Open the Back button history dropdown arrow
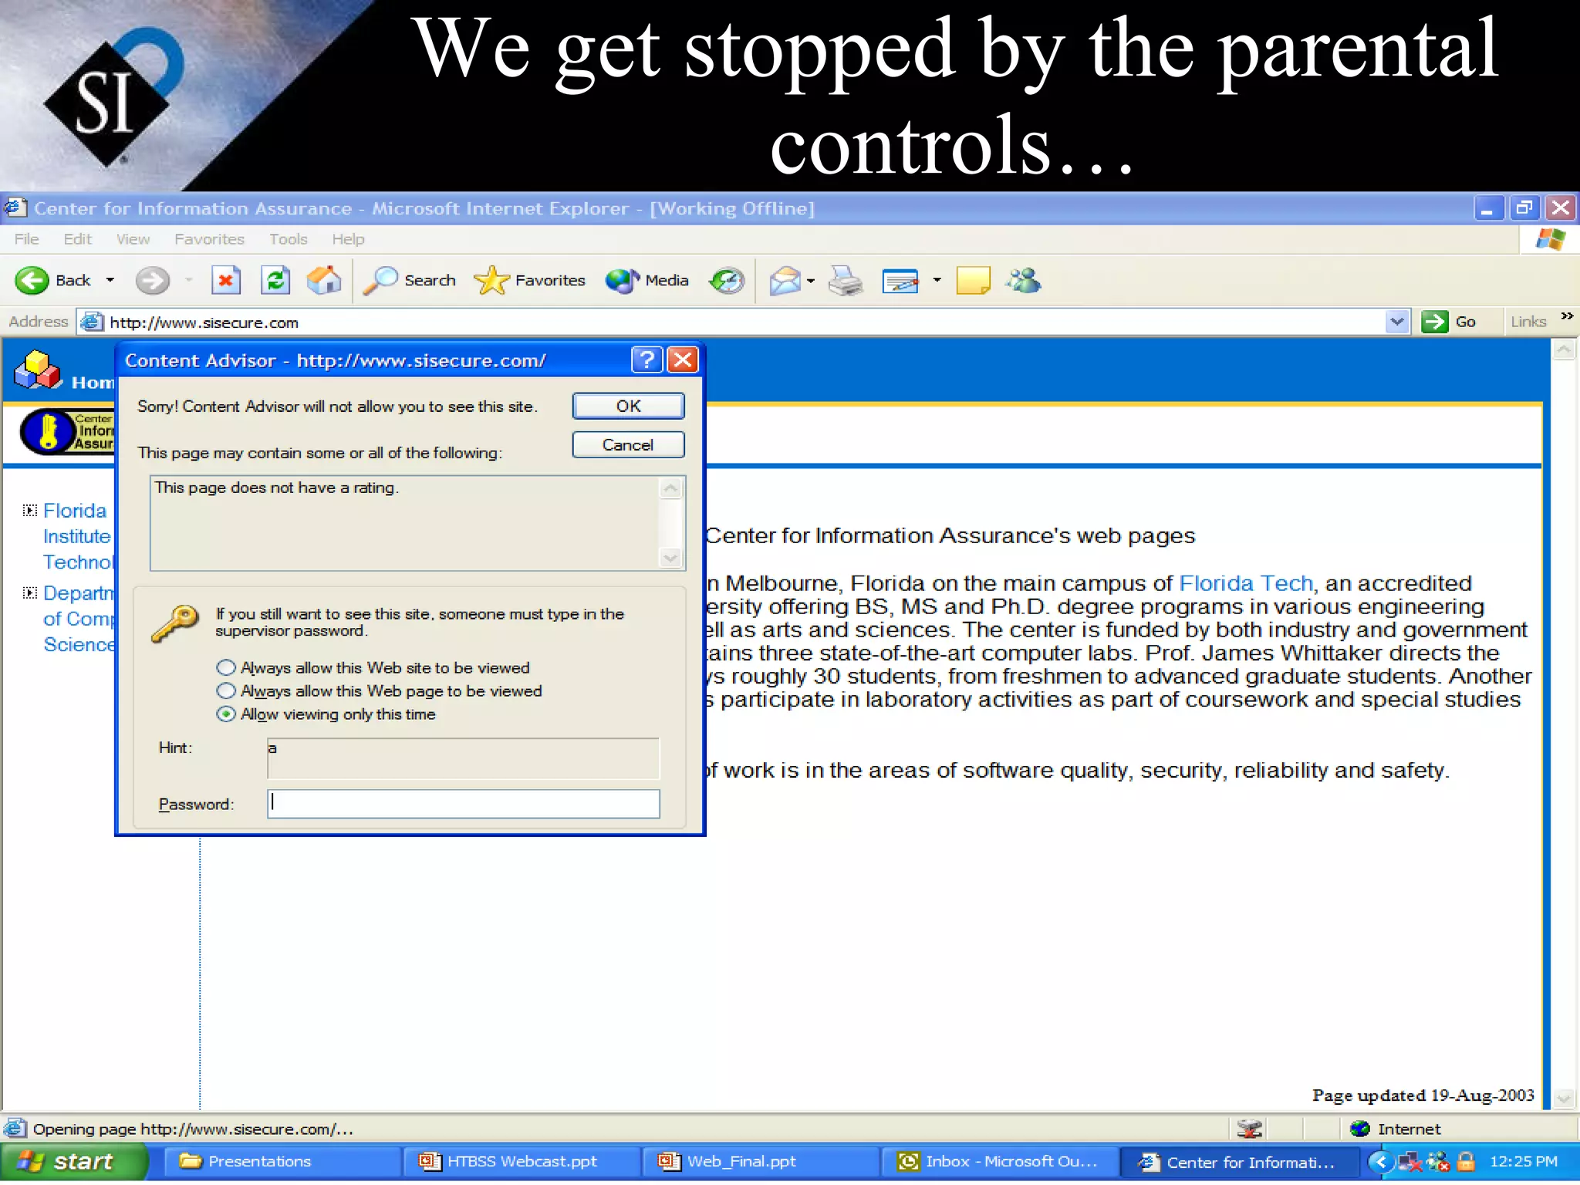The width and height of the screenshot is (1580, 1185). [x=110, y=281]
